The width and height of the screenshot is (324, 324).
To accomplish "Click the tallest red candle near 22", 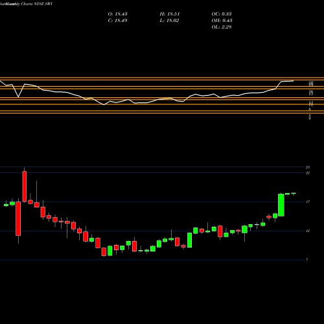I will click(x=25, y=187).
